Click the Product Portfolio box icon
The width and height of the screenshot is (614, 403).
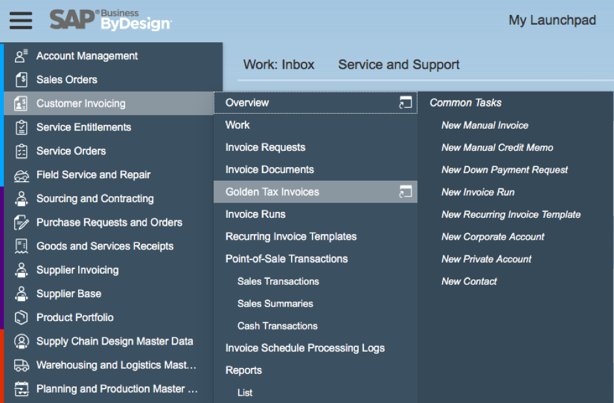click(x=21, y=317)
